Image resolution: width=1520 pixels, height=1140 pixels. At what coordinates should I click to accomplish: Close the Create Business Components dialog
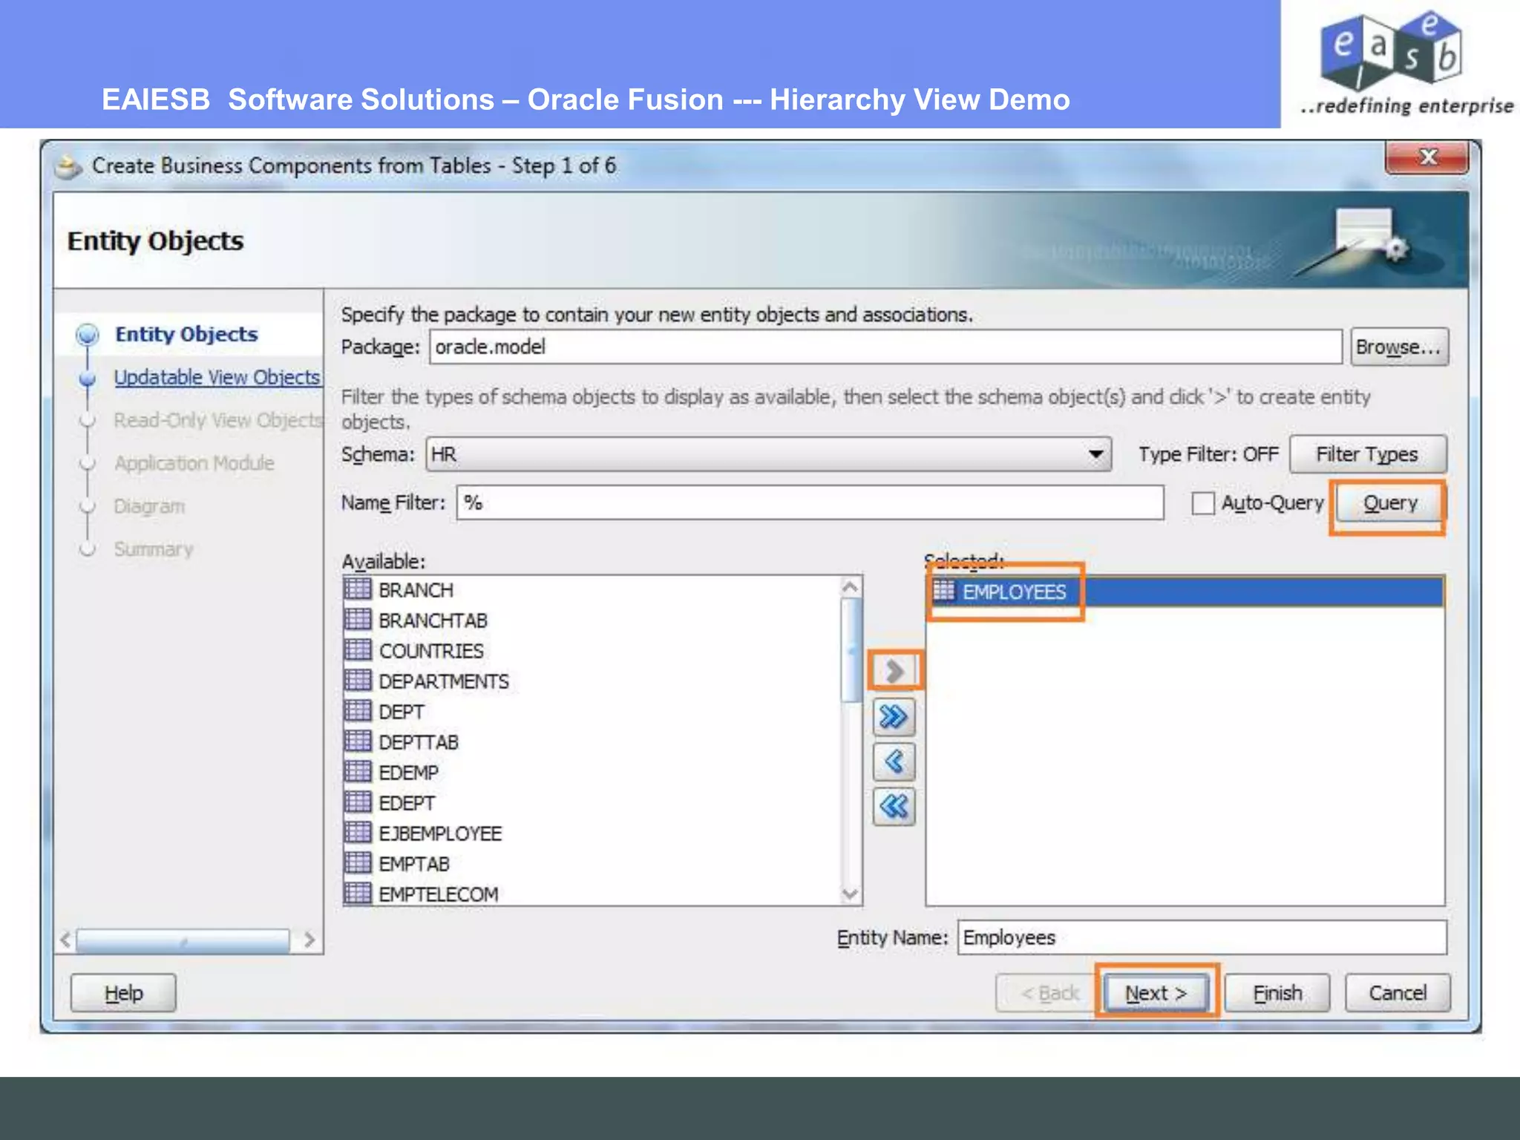pos(1426,157)
